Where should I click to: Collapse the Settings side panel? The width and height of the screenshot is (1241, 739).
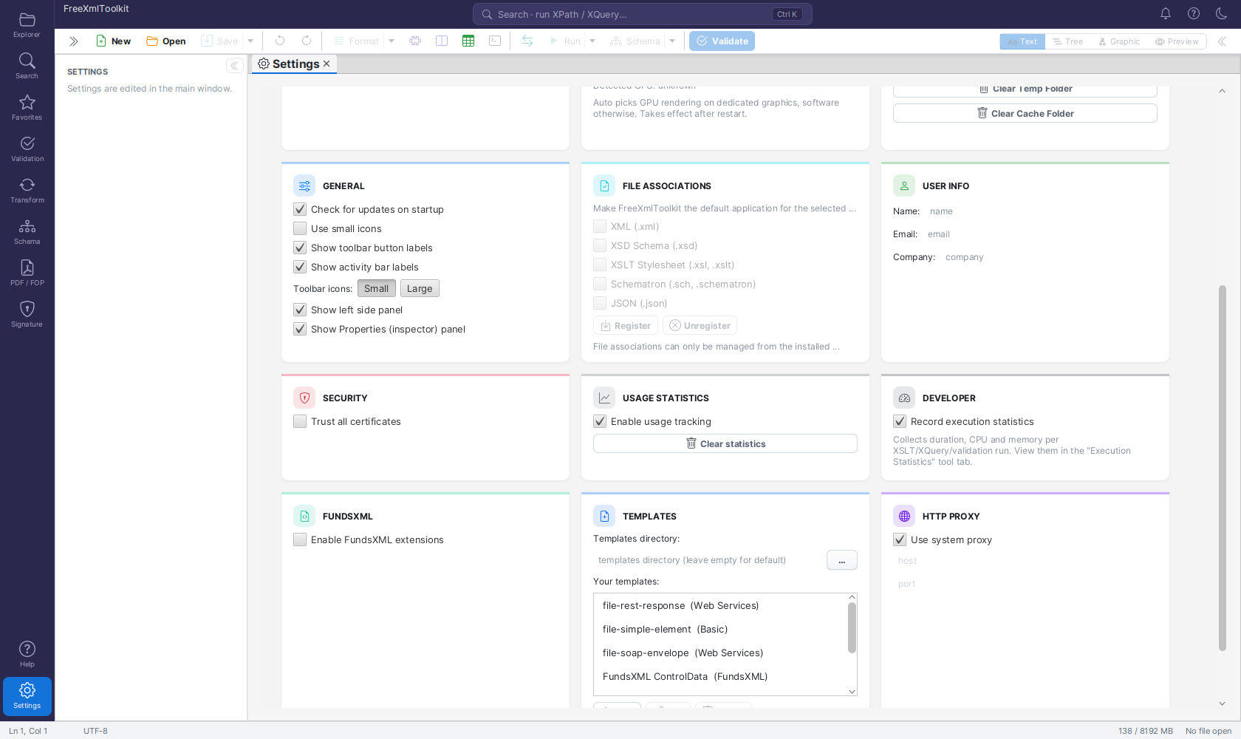(234, 66)
